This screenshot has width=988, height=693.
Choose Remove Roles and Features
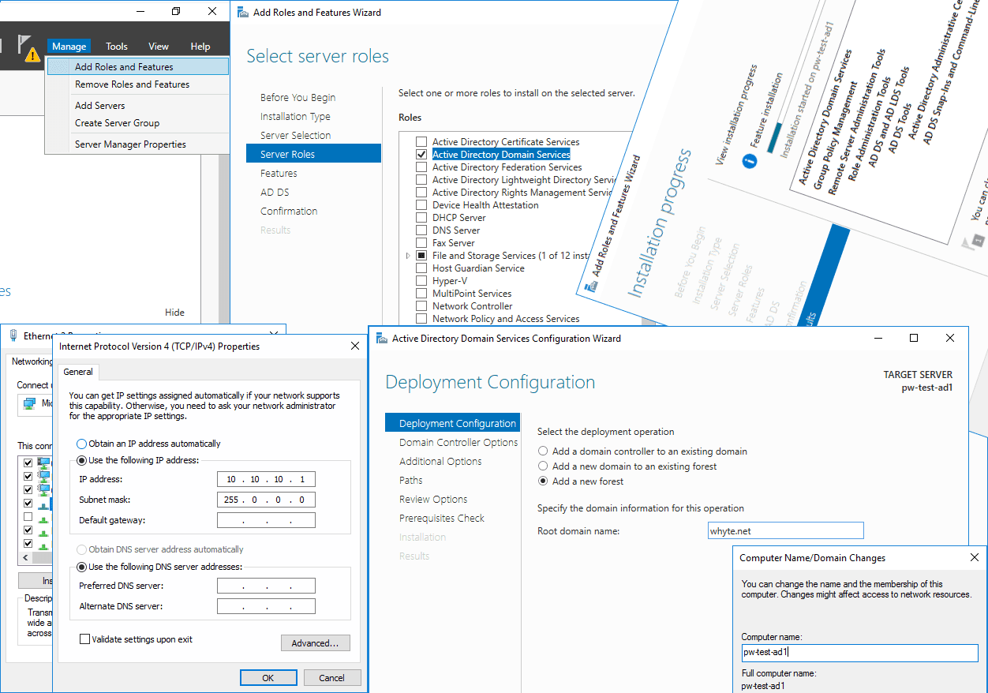138,84
